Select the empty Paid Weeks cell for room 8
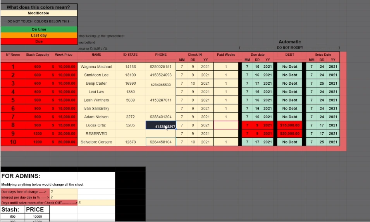The height and width of the screenshot is (222, 370). (226, 125)
